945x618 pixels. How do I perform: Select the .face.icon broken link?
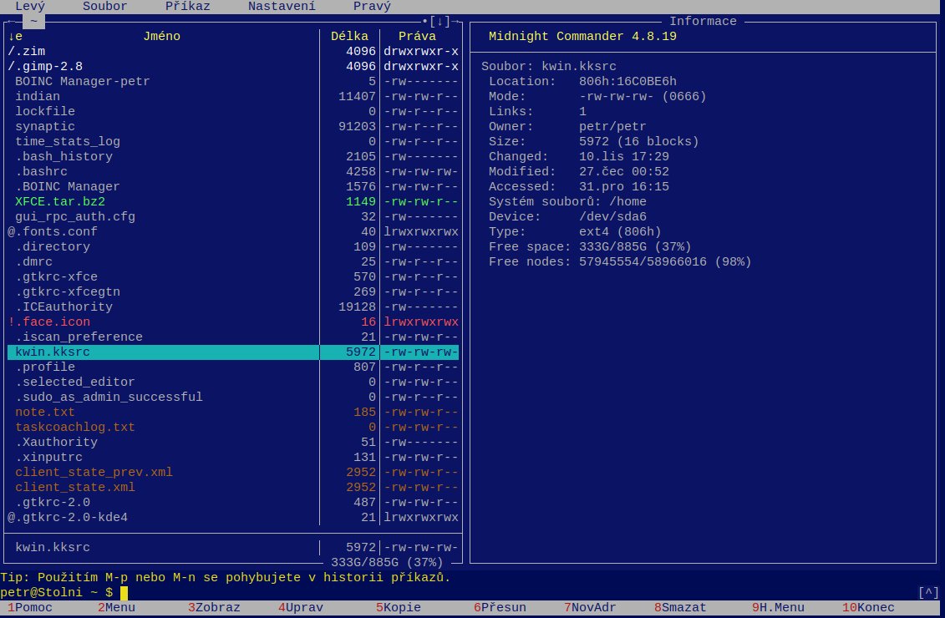coord(52,322)
